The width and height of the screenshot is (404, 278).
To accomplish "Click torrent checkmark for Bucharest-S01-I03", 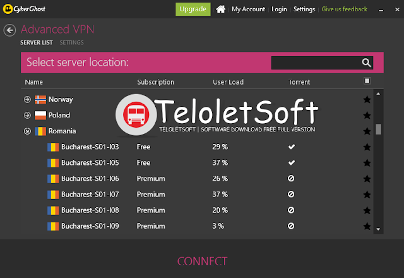I will 292,147.
